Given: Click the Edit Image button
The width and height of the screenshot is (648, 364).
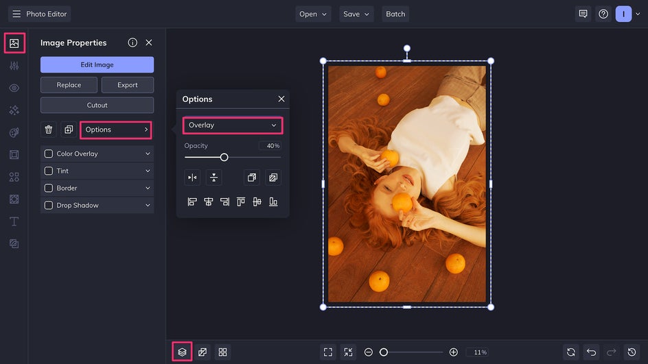Looking at the screenshot, I should tap(97, 64).
